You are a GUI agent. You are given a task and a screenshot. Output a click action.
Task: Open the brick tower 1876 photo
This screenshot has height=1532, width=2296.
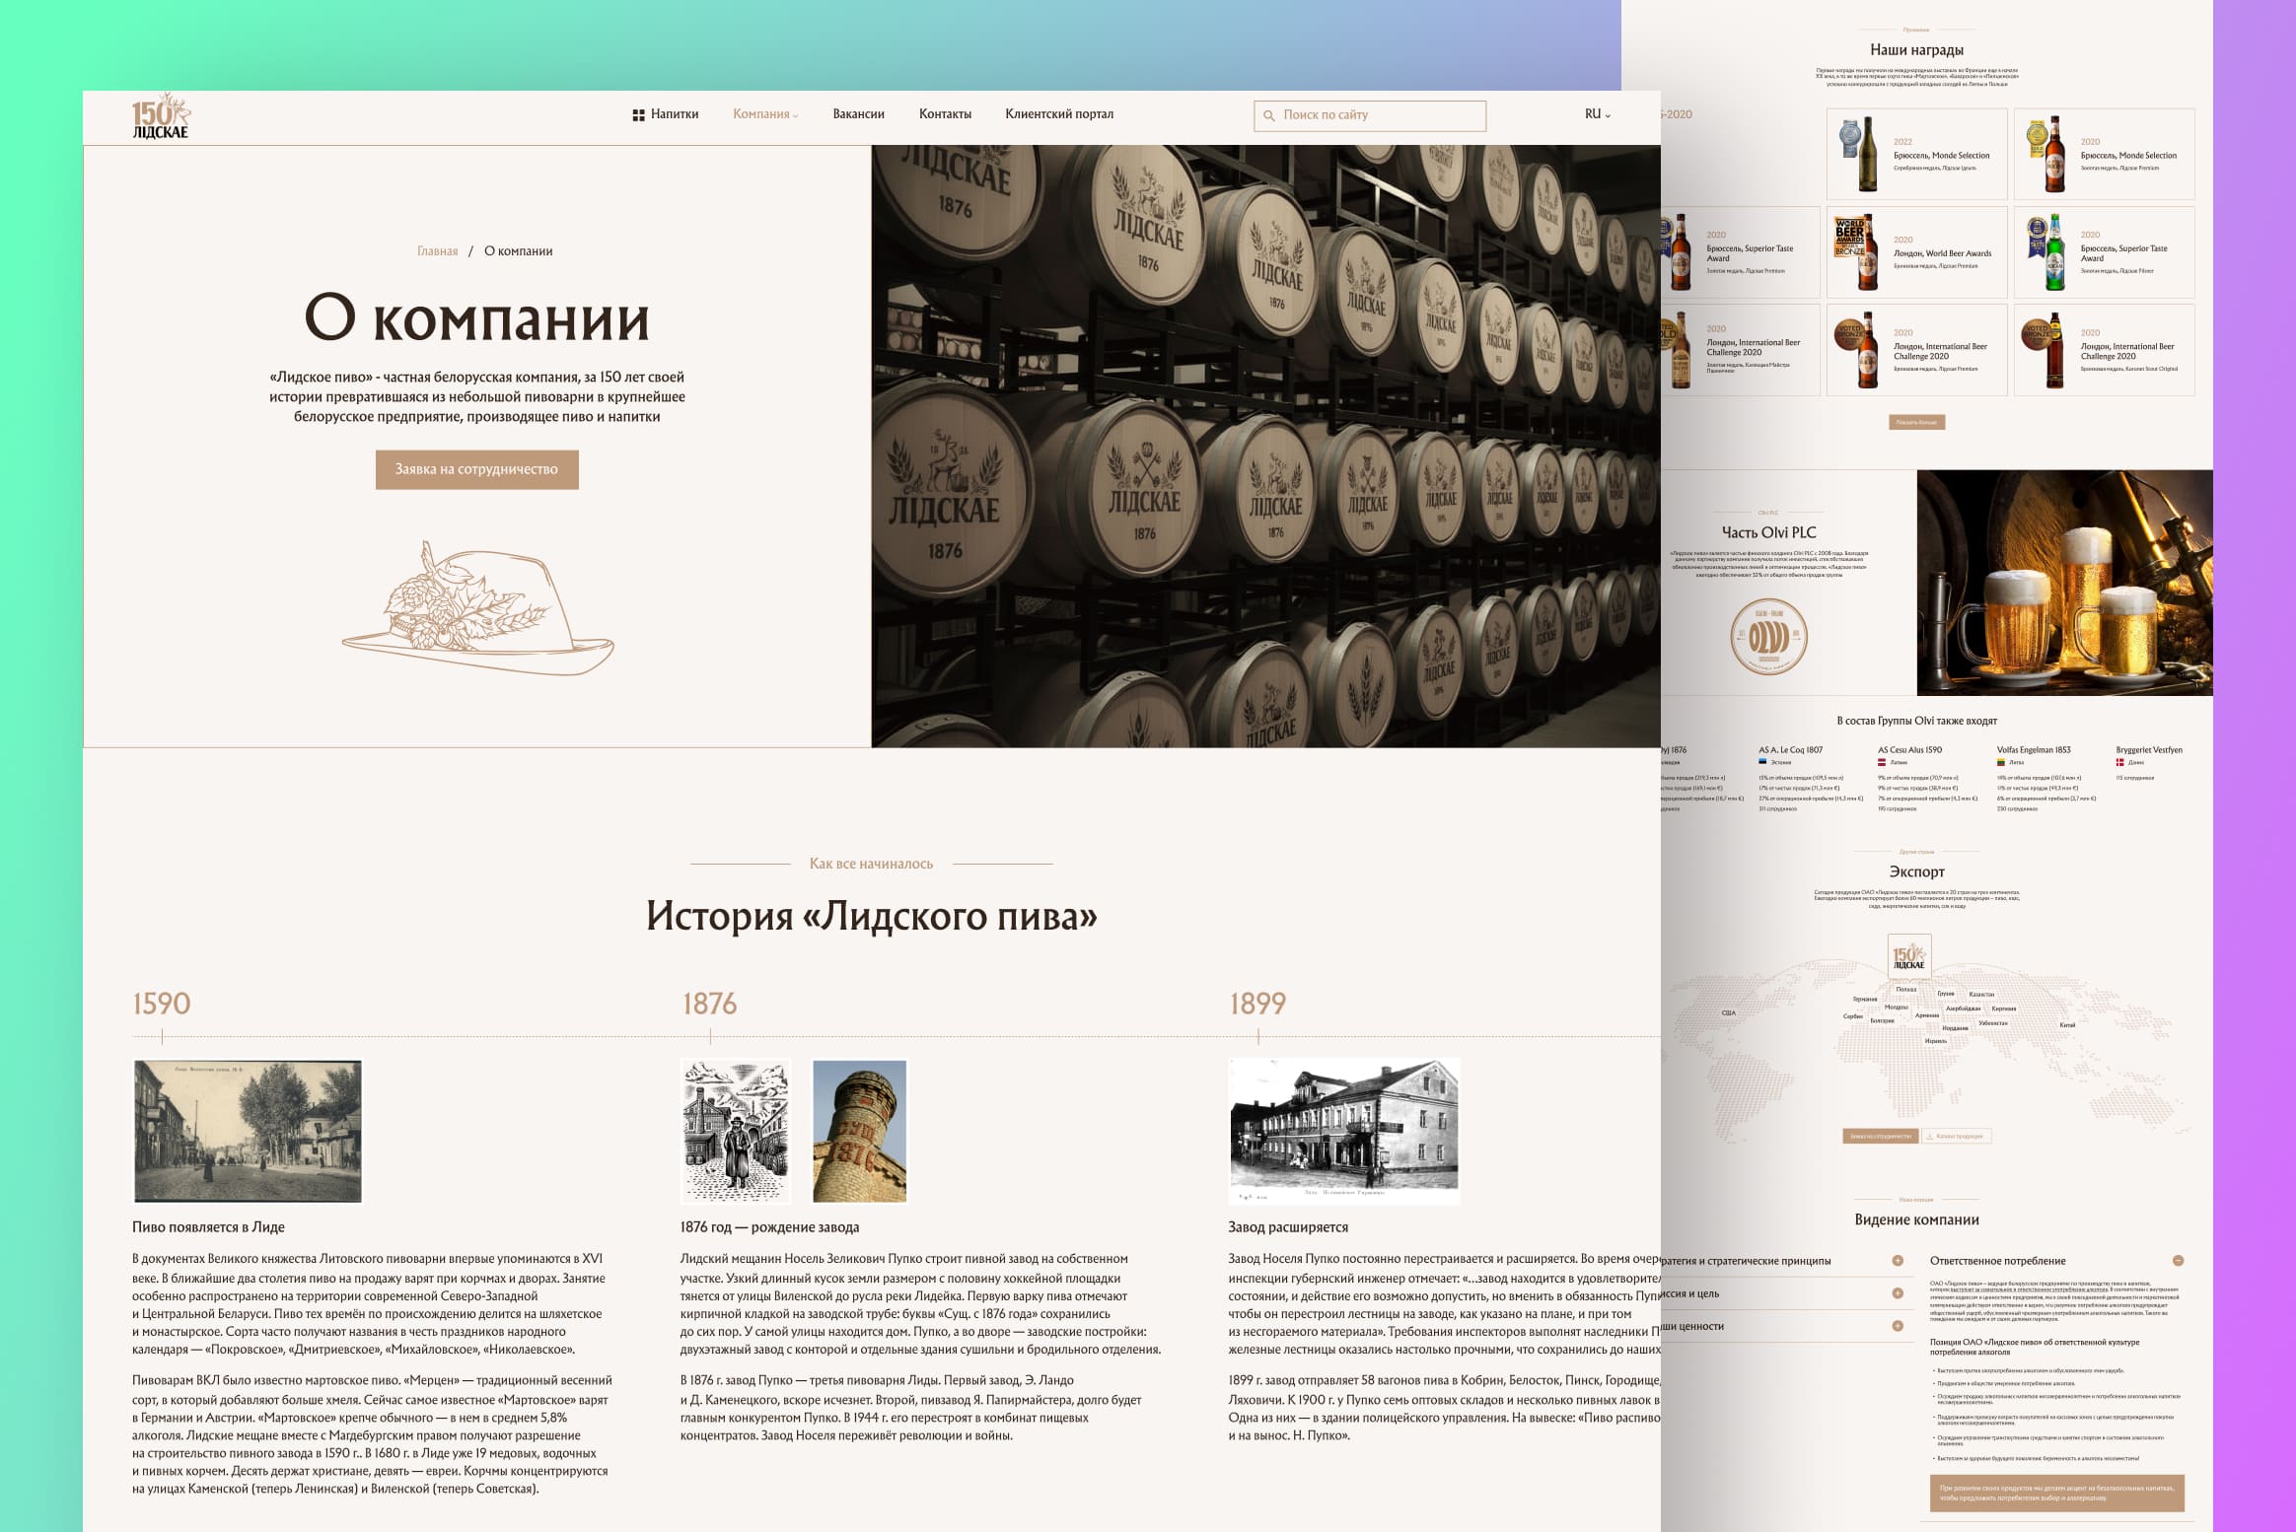tap(859, 1131)
